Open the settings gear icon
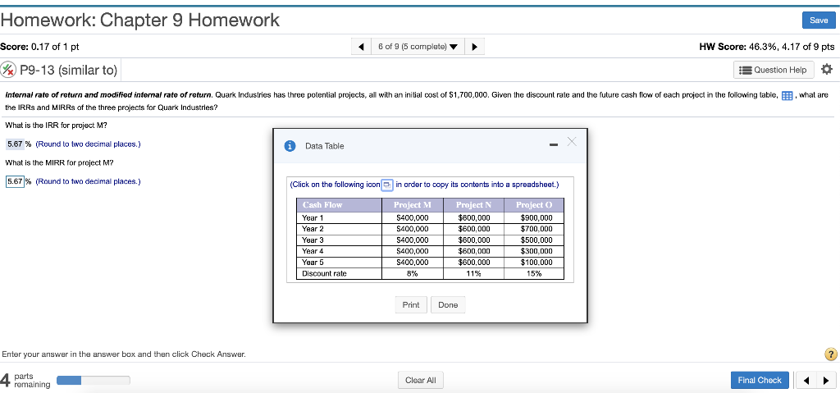This screenshot has height=393, width=840. [x=827, y=70]
